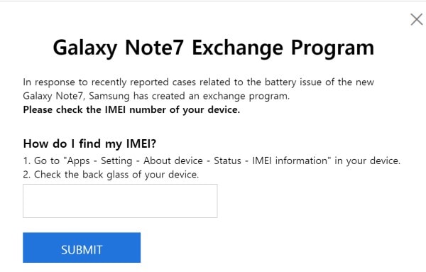Click the 'IMEI?' word in the heading
Viewport: 426px width, 272px height.
(141, 143)
